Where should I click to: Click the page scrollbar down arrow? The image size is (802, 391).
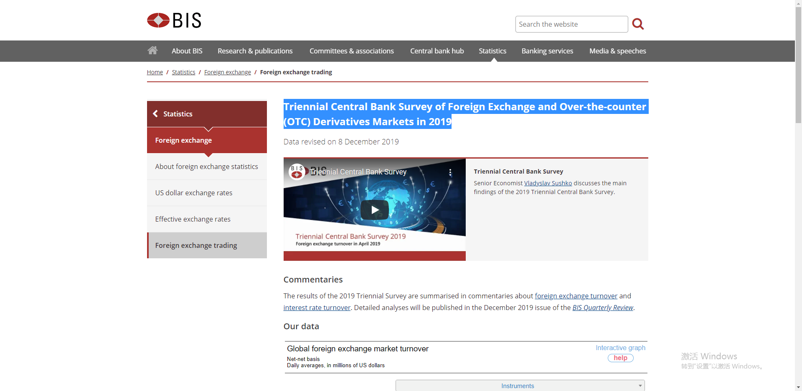[x=798, y=387]
